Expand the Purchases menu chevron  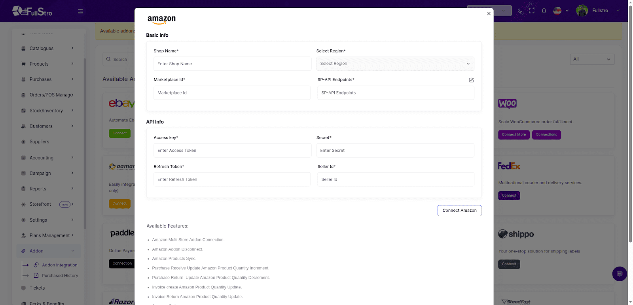[72, 79]
